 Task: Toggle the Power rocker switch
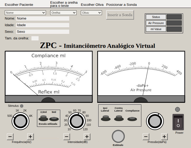tap(178, 122)
